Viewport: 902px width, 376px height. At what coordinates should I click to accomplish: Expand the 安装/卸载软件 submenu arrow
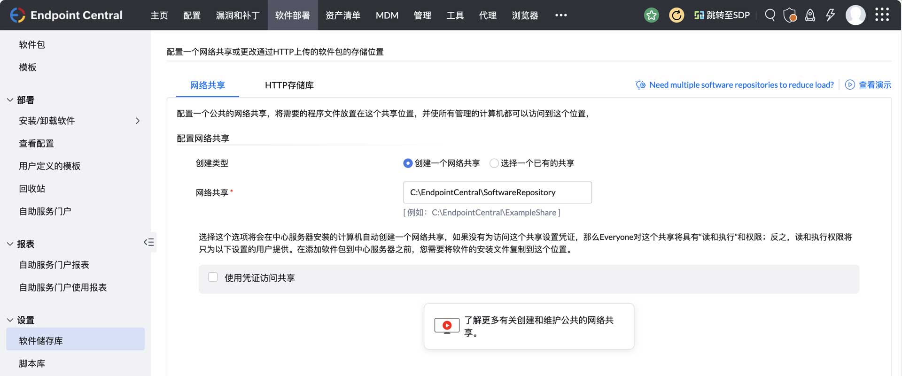tap(138, 121)
